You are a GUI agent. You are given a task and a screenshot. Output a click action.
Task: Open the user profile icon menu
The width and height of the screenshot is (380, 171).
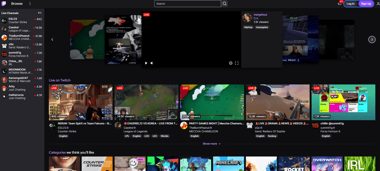click(378, 4)
